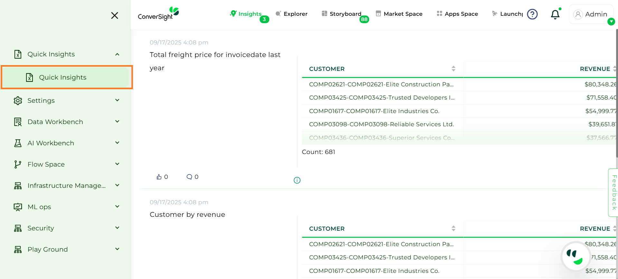Expand the Data Workbench section
Viewport: 618px width, 279px height.
click(117, 122)
